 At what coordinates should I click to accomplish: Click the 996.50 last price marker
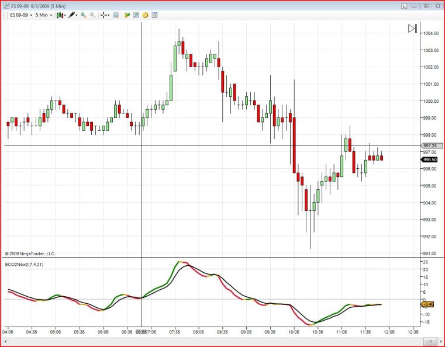point(429,159)
